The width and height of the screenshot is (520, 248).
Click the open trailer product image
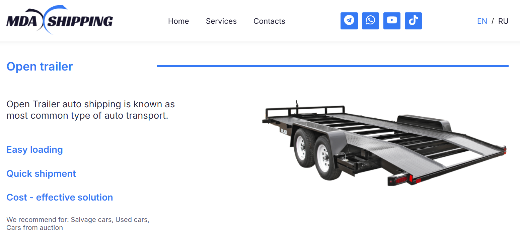point(384,143)
